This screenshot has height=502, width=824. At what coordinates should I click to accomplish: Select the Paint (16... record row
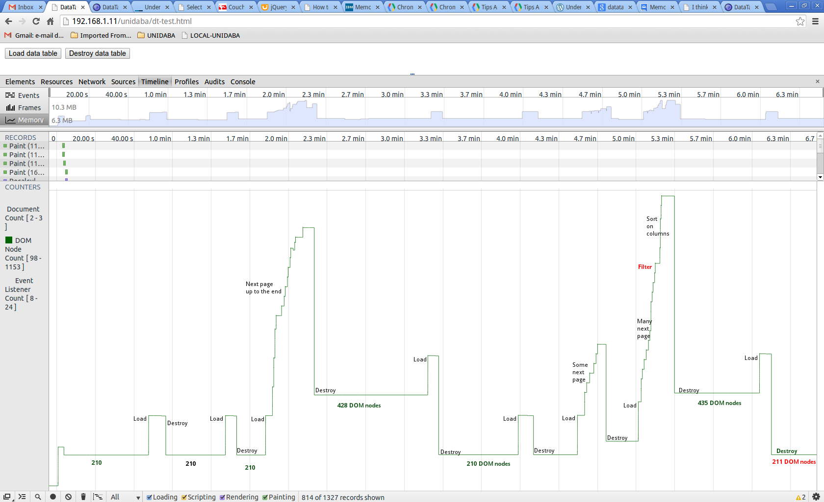point(25,172)
